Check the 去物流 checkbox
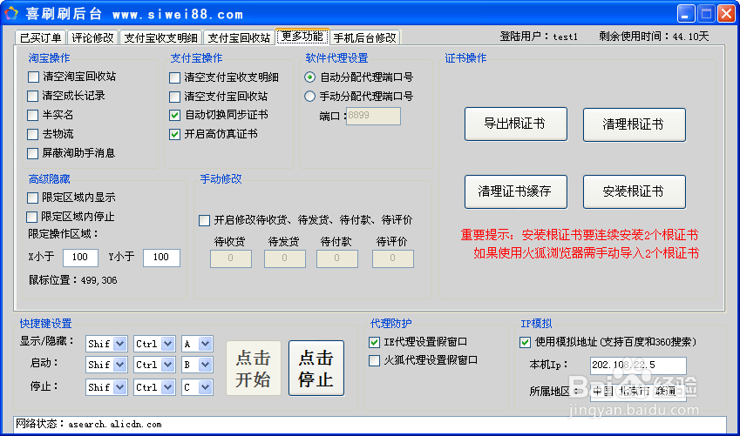The width and height of the screenshot is (740, 436). pos(33,134)
